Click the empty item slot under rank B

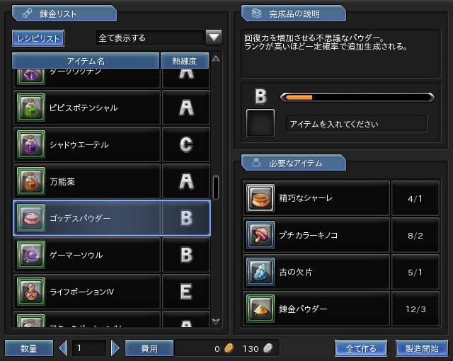(x=260, y=123)
